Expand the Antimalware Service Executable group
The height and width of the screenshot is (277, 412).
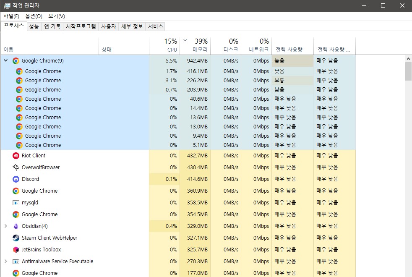[x=6, y=261]
